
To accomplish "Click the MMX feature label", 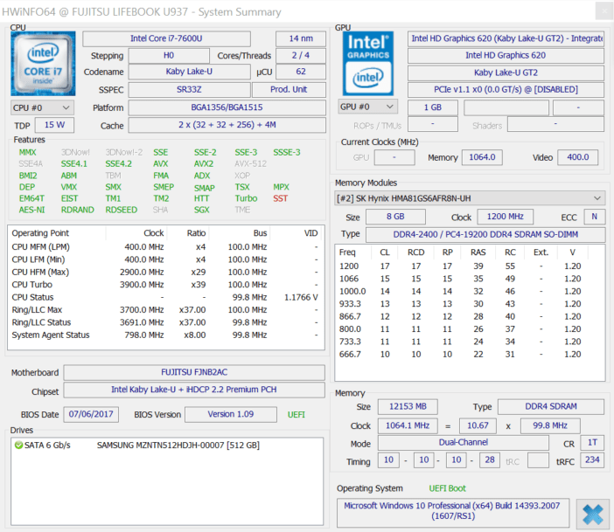I will 27,153.
